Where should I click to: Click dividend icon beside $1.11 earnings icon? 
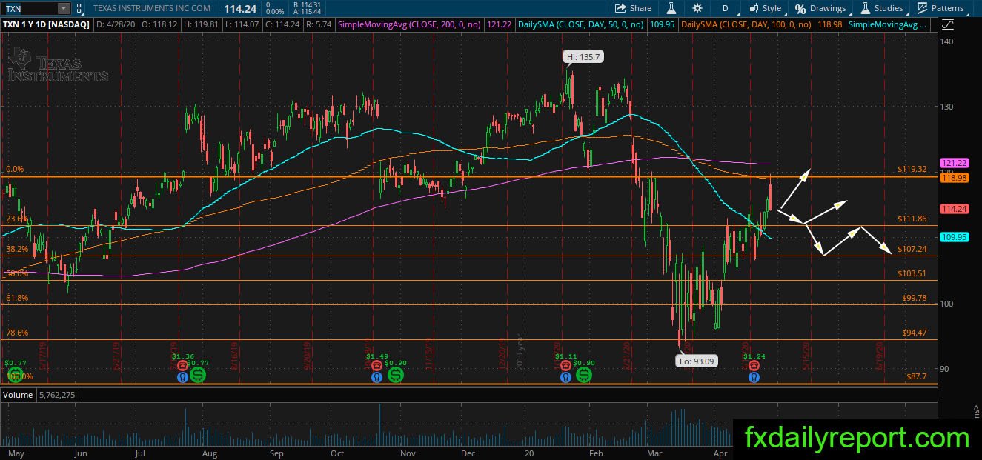(584, 375)
